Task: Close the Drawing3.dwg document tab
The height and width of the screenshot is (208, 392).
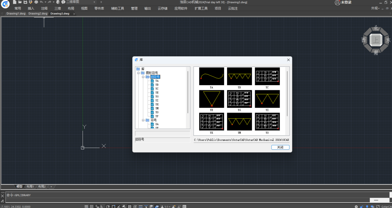Action: (74, 14)
